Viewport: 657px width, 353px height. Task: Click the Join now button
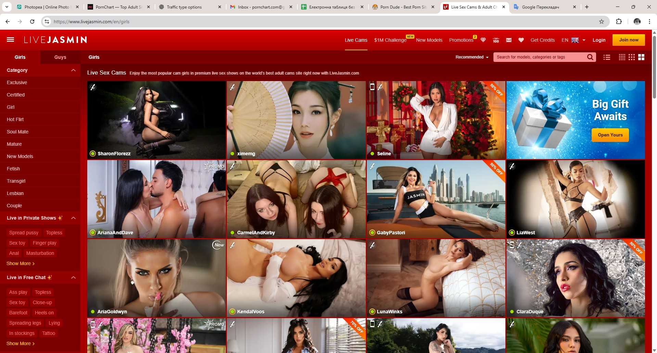[629, 40]
